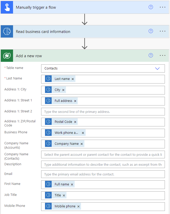Image resolution: width=170 pixels, height=214 pixels.
Task: Open help for Manually trigger a flow
Action: click(x=151, y=7)
